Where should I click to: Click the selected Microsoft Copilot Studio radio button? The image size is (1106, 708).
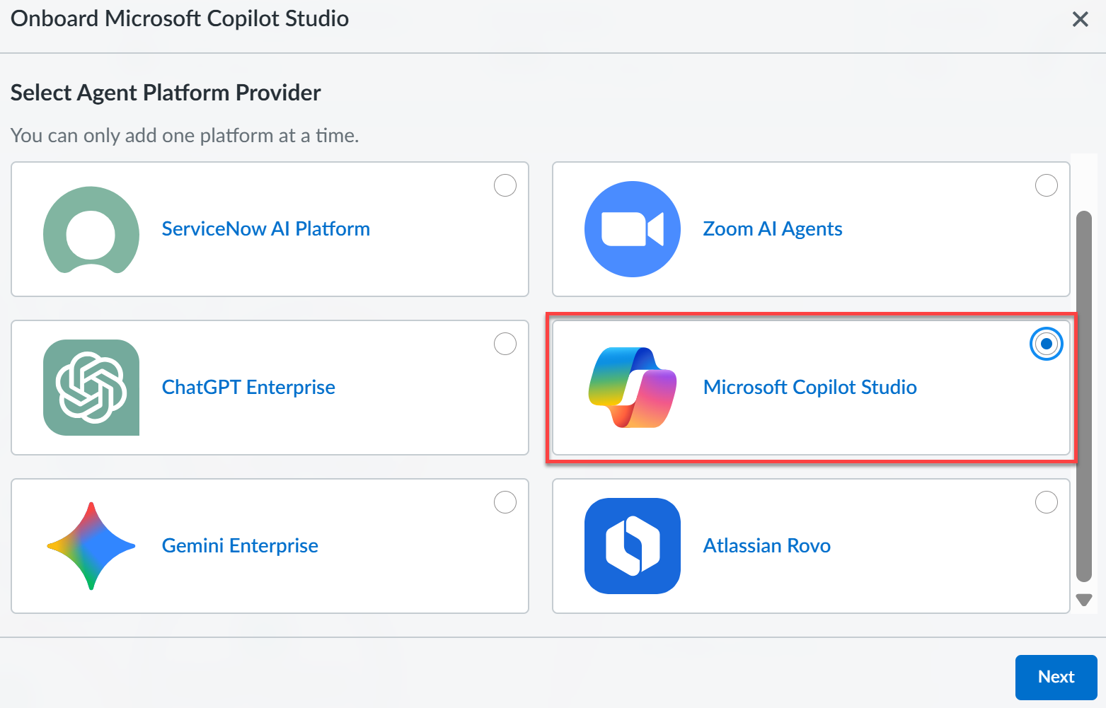1046,344
